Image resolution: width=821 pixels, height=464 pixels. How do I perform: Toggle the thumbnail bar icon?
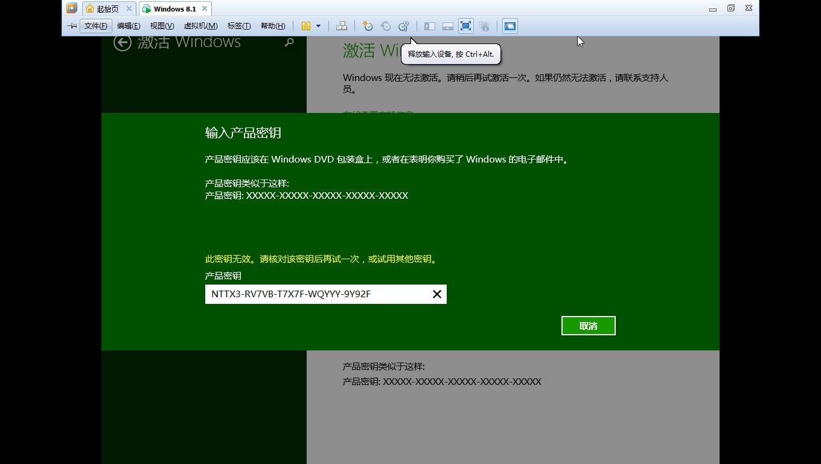pos(448,26)
